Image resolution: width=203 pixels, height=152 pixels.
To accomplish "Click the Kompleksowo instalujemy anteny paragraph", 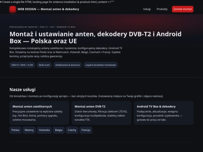I will point(66,52).
